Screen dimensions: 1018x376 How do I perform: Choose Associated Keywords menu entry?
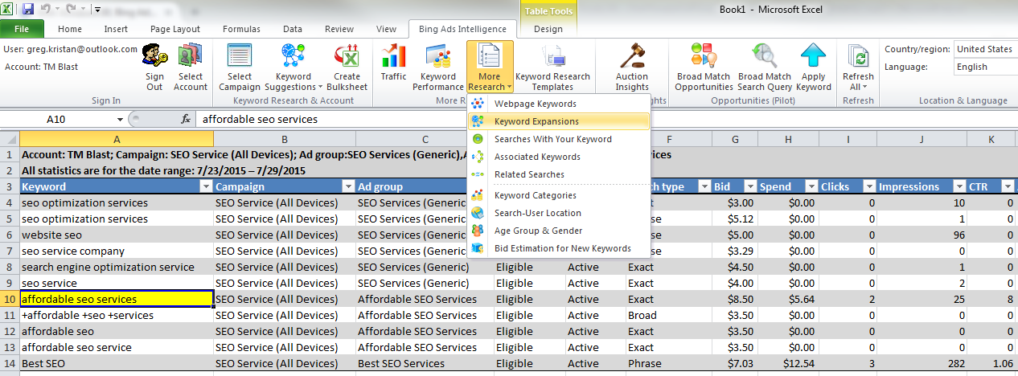pos(559,157)
